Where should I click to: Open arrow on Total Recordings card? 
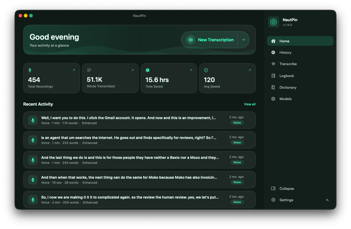point(74,70)
